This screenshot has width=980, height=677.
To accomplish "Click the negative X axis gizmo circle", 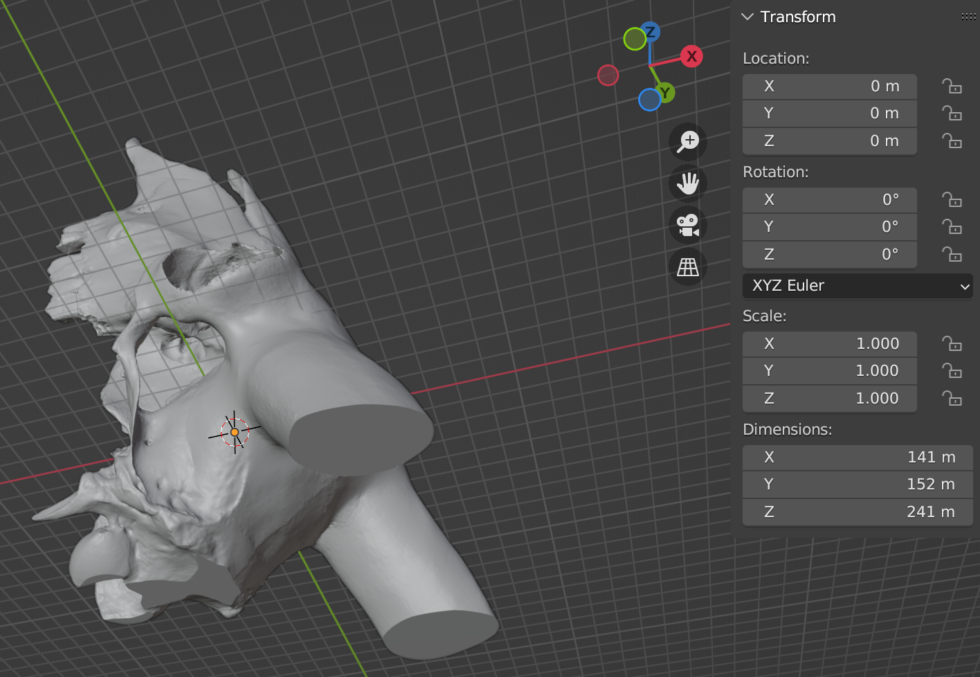I will pos(608,75).
